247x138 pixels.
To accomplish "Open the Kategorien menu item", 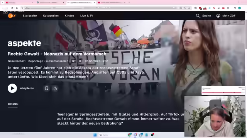I will pyautogui.click(x=51, y=16).
